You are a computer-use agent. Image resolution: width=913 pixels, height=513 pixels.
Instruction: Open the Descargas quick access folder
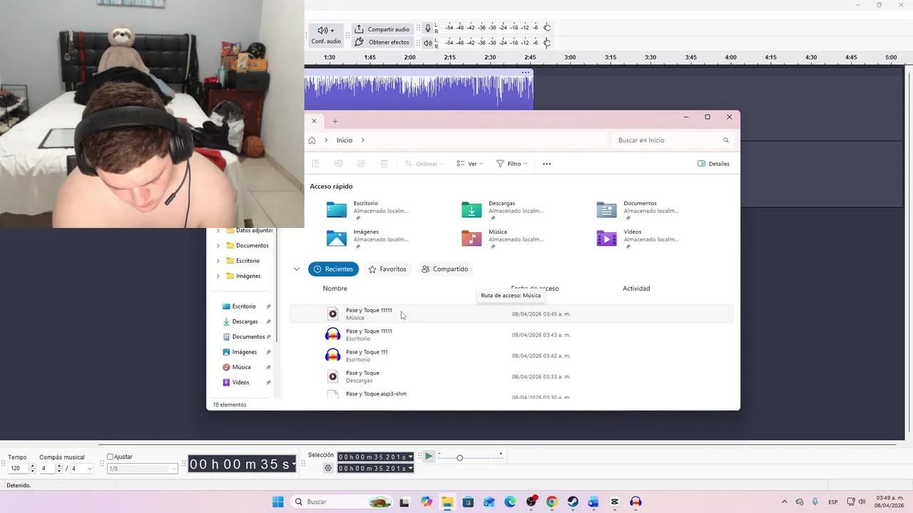[x=503, y=210]
